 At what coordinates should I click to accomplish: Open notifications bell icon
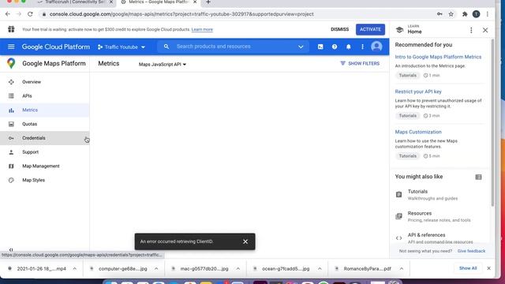[x=349, y=47]
